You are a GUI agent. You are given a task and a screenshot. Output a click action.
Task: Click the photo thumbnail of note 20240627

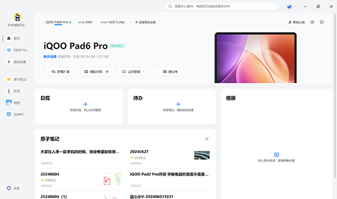(202, 155)
